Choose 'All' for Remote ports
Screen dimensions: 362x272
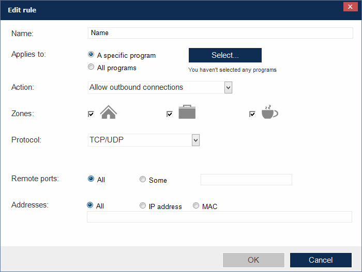coord(91,179)
